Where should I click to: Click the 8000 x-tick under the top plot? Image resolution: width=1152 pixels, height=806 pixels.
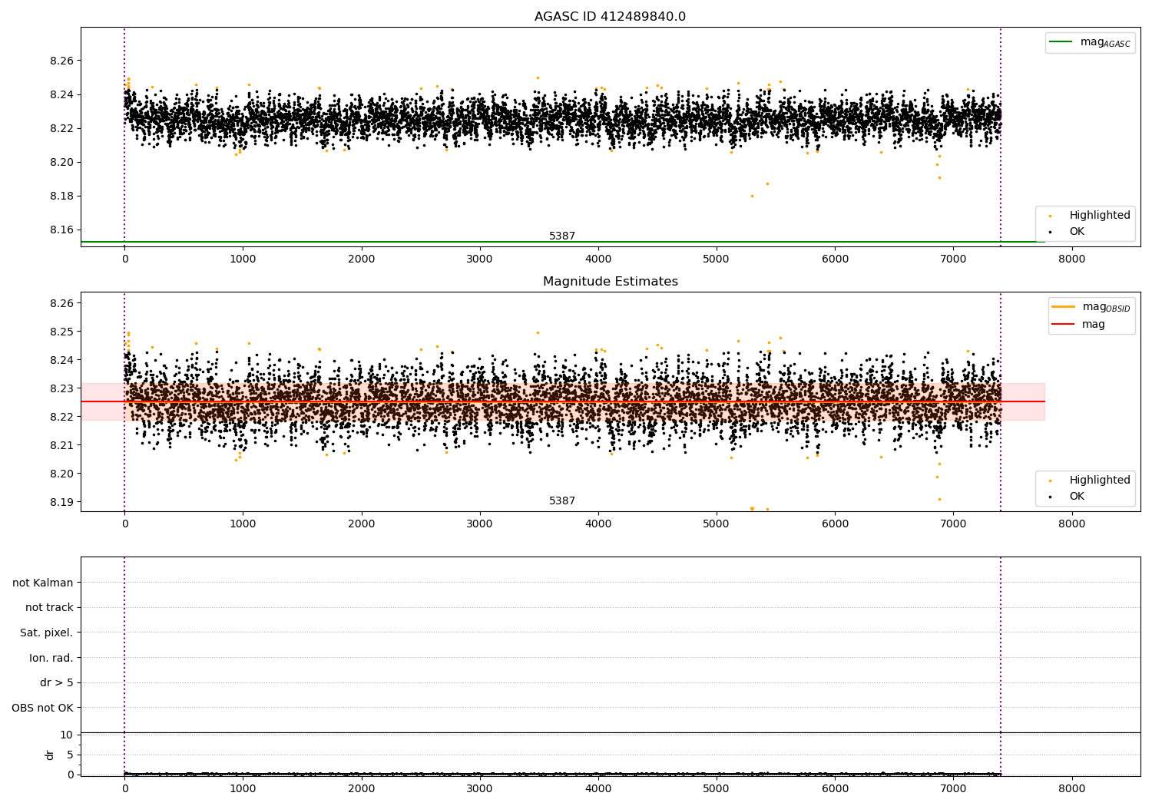tap(1072, 259)
